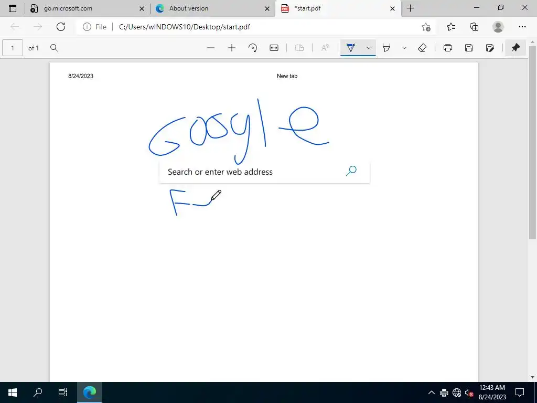537x403 pixels.
Task: Refresh the current page
Action: (x=61, y=27)
